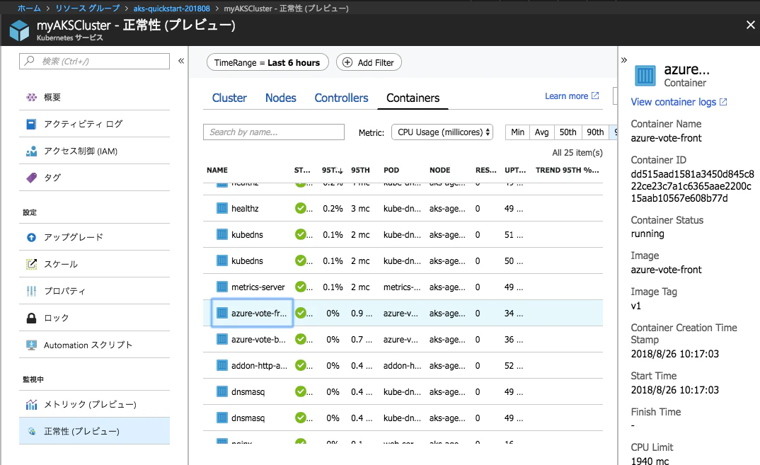Sort the table by the NAME column header

tap(217, 170)
